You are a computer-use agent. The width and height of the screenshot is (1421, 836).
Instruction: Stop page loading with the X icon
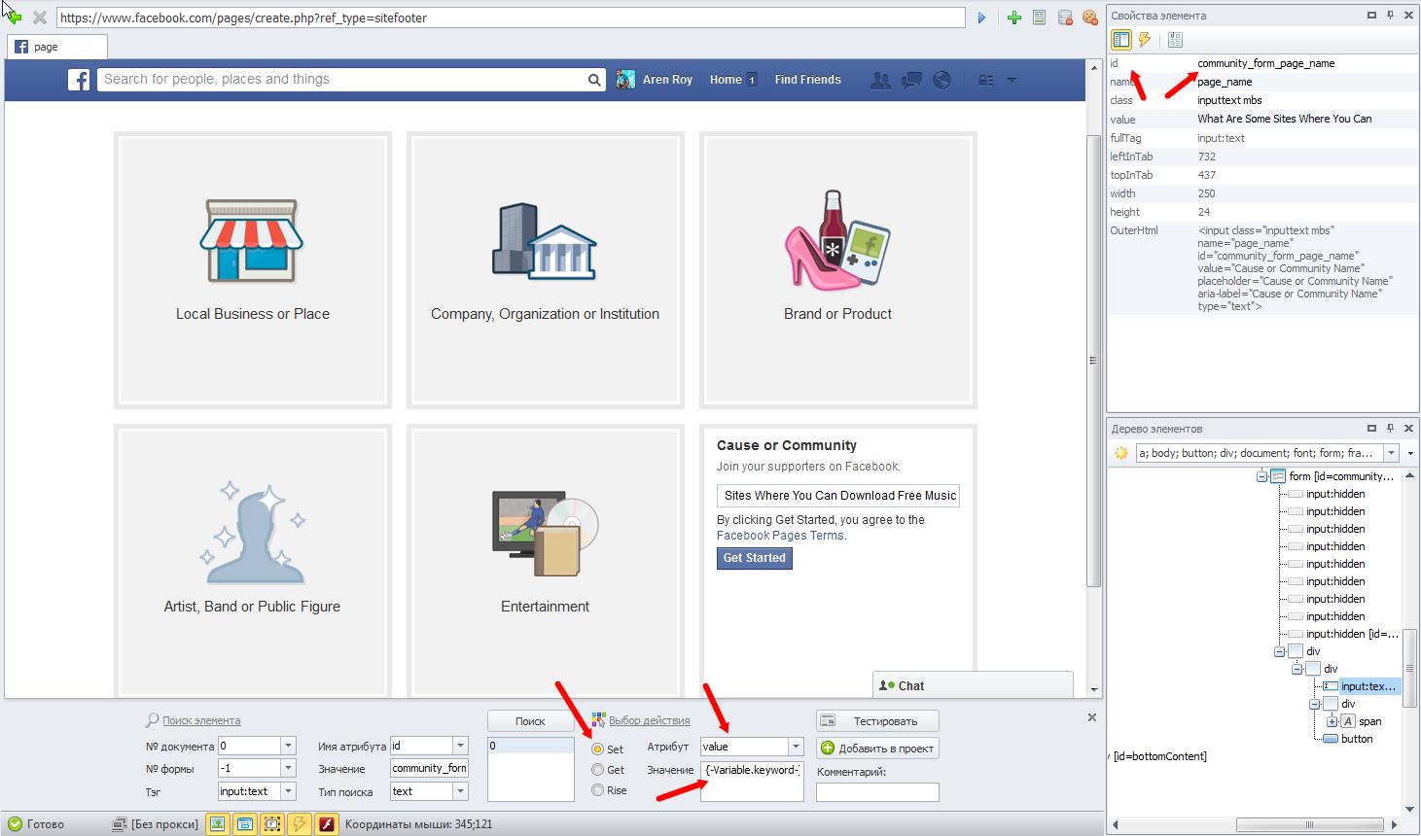[x=40, y=17]
